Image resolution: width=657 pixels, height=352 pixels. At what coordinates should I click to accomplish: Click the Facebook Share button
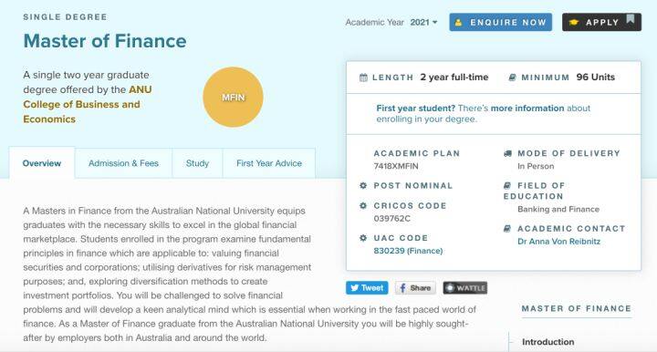click(x=415, y=288)
